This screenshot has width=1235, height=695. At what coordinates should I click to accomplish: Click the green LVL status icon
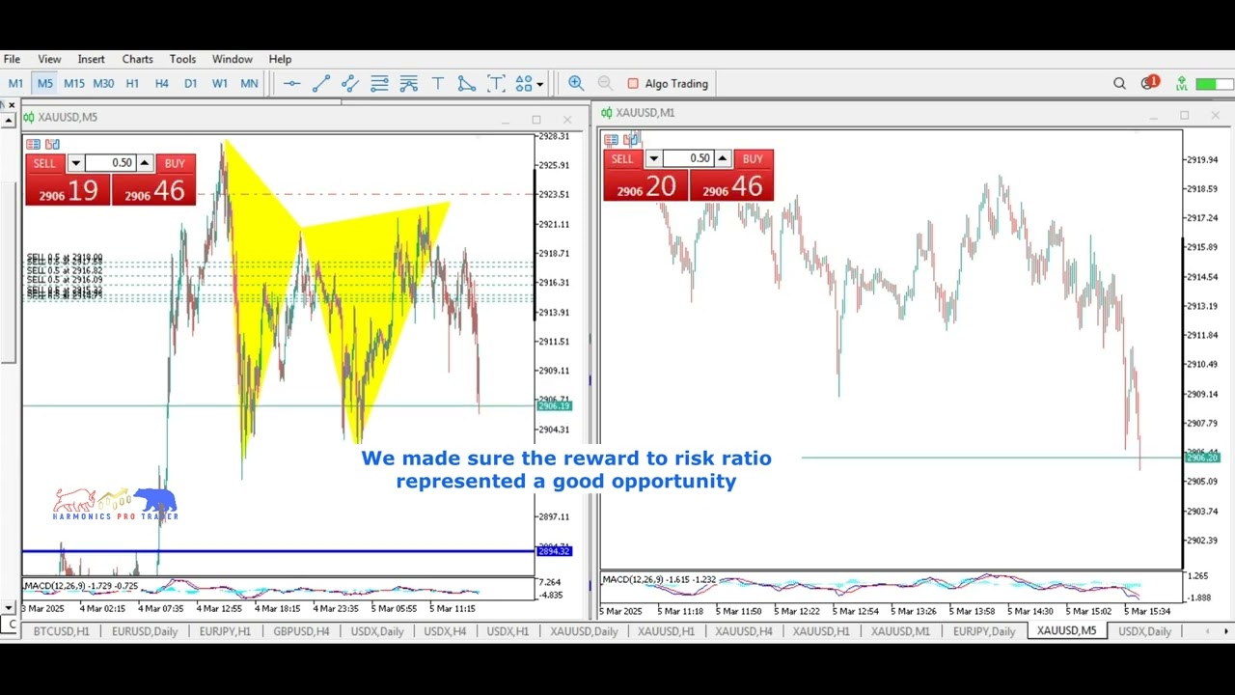click(x=1182, y=84)
